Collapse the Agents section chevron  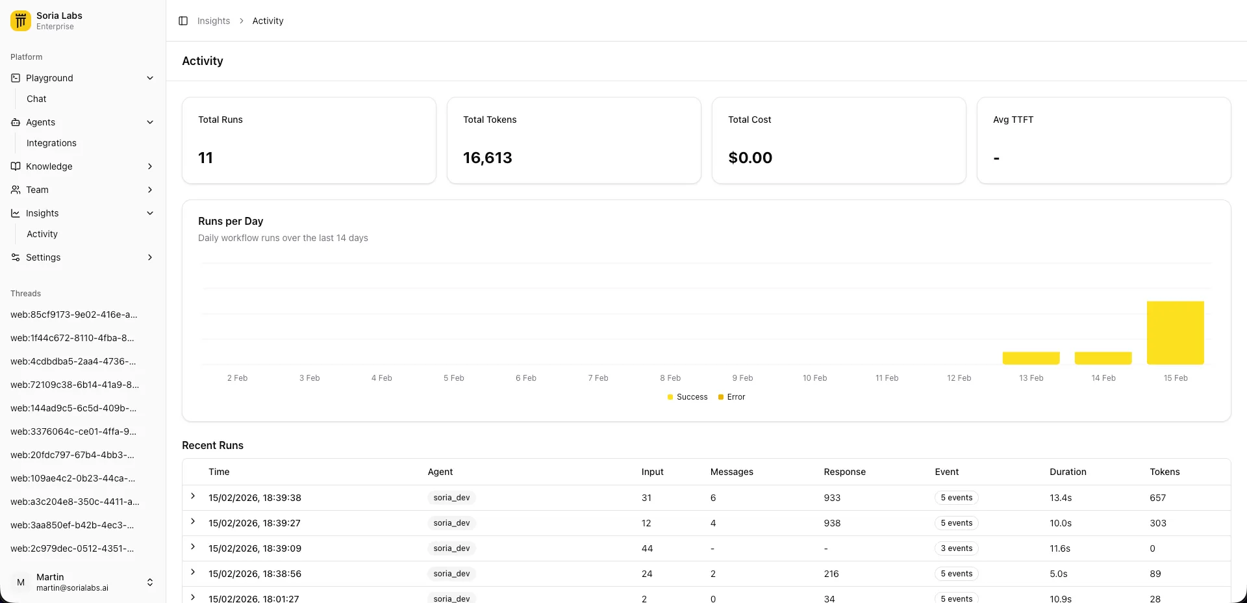150,122
